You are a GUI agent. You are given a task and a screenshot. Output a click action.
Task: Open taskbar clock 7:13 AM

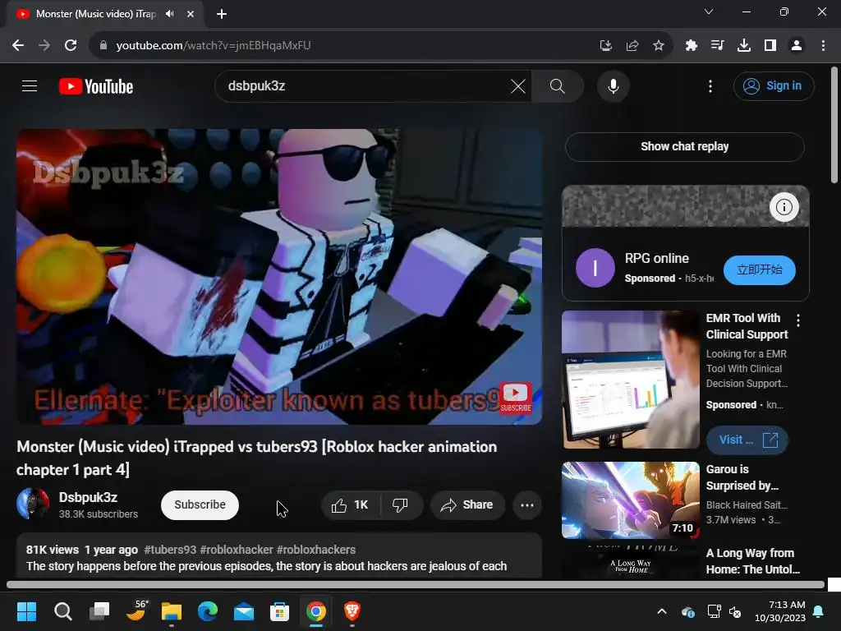pos(780,611)
